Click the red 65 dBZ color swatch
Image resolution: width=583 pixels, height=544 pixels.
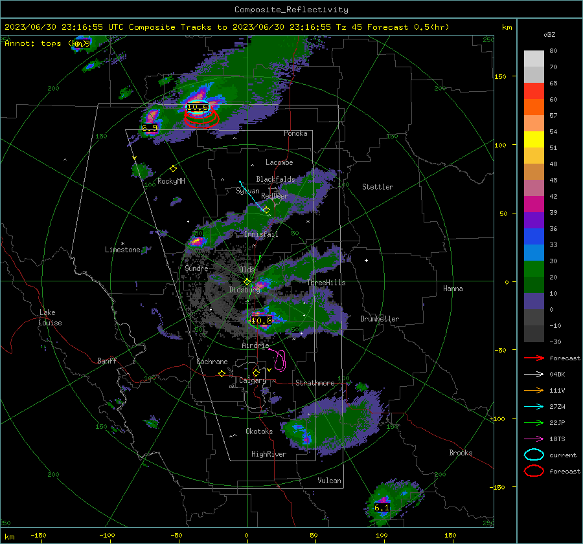coord(534,91)
